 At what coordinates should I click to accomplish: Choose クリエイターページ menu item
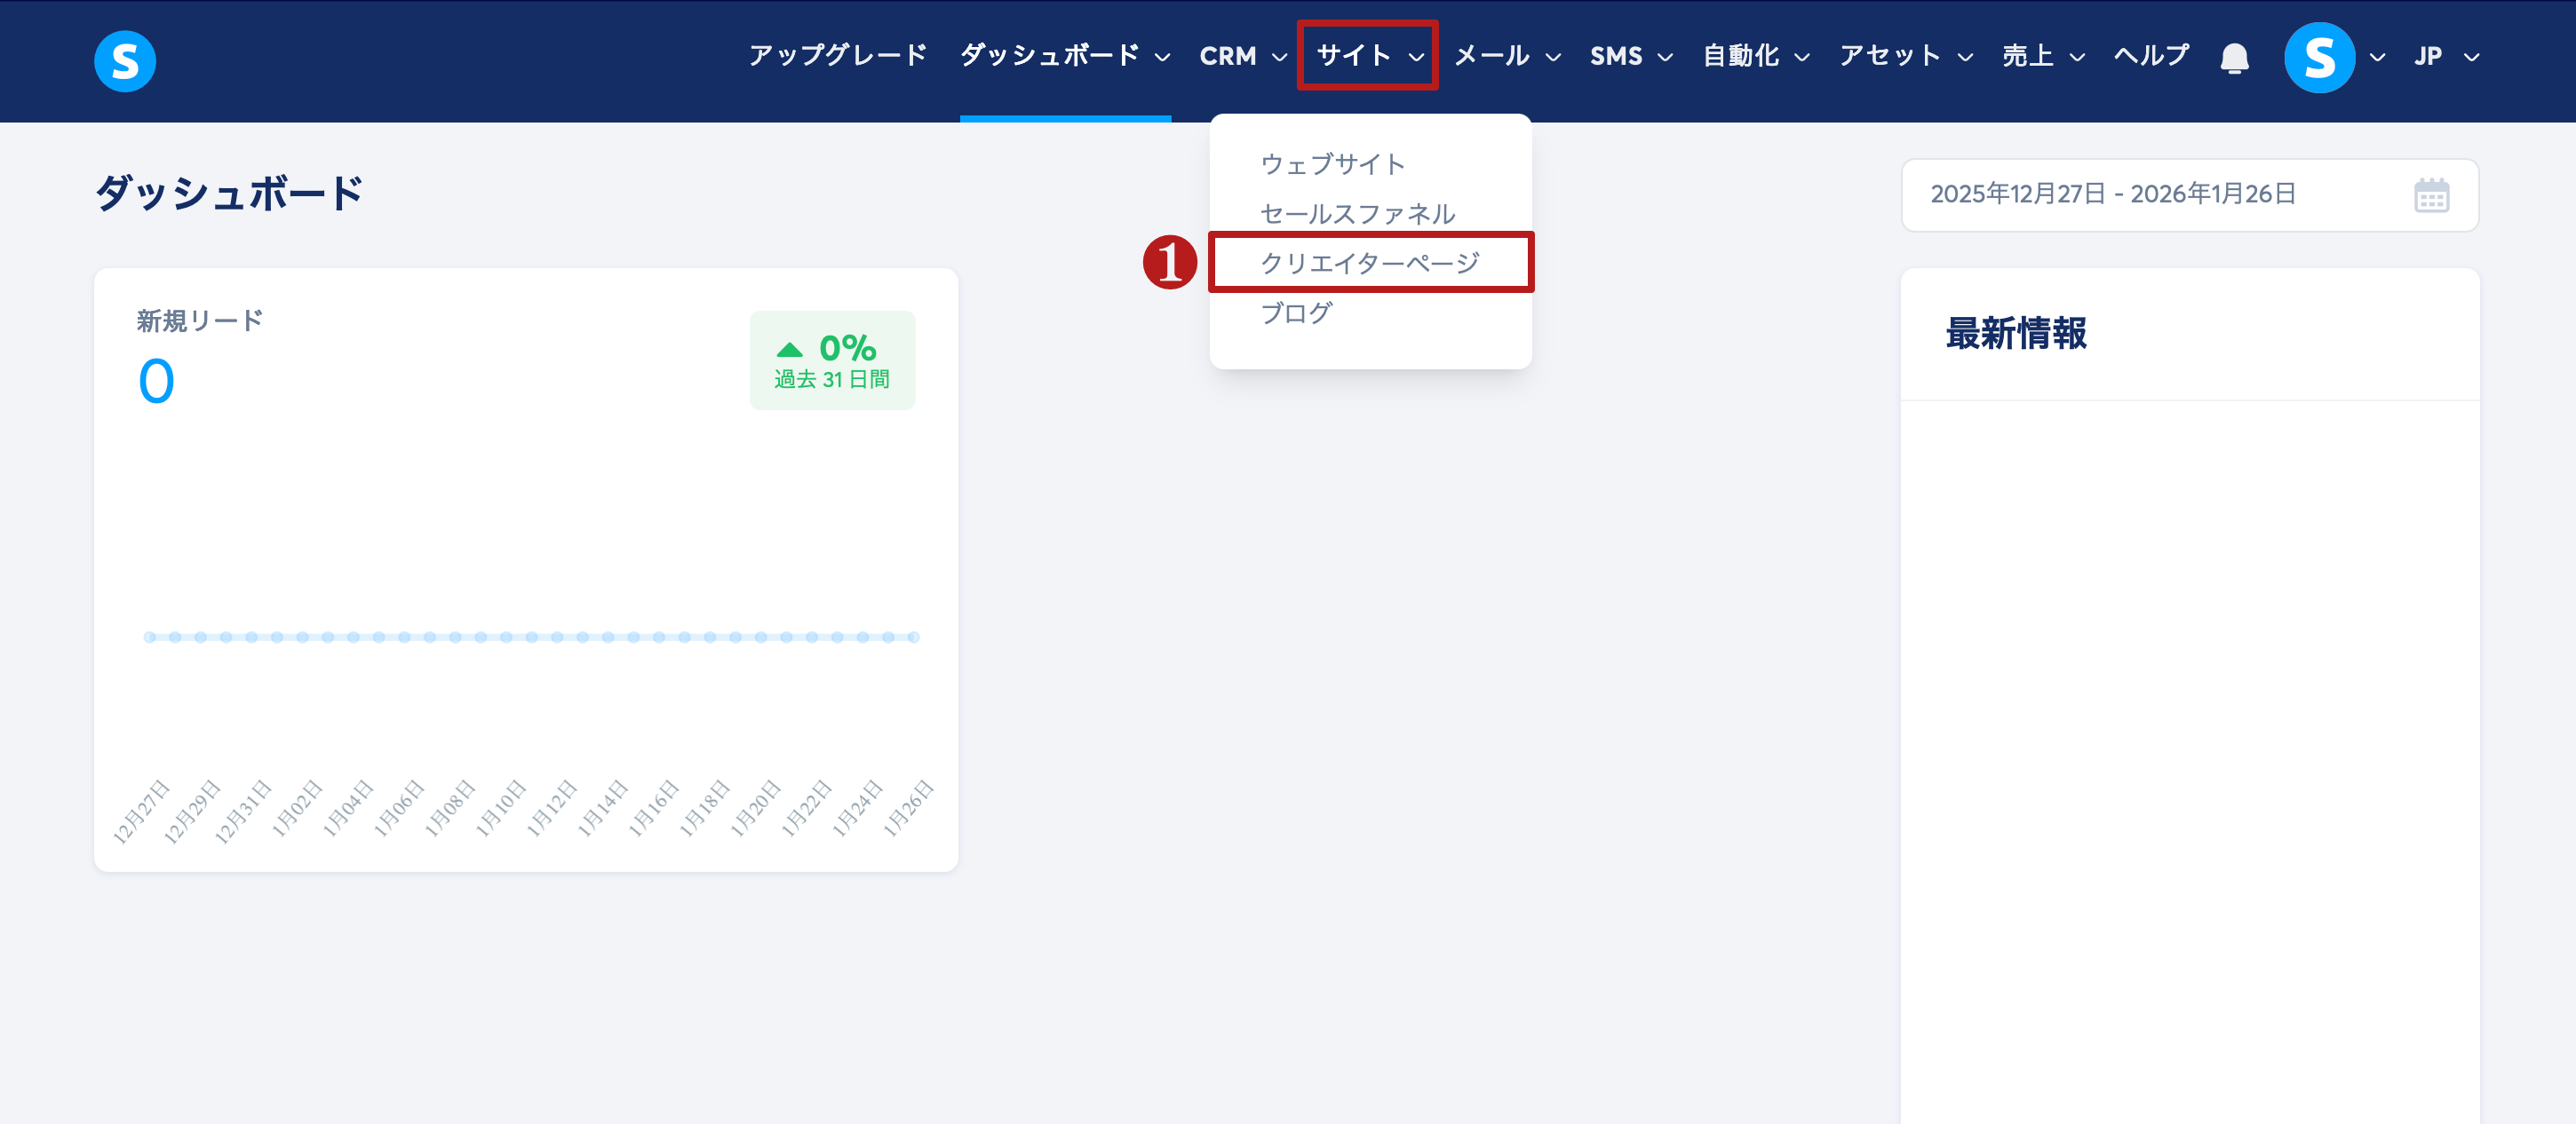click(1369, 263)
